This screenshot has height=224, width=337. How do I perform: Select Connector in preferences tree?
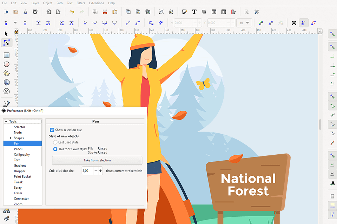[x=21, y=199]
